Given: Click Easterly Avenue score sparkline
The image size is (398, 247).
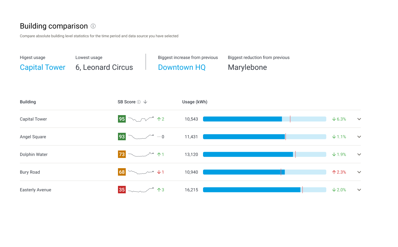Looking at the screenshot, I should point(141,190).
